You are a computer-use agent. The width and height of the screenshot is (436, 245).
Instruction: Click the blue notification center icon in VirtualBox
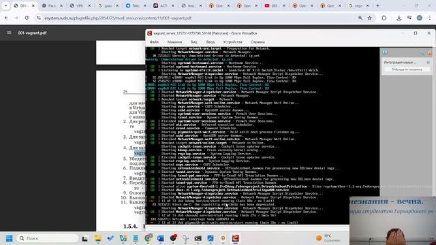(385, 52)
